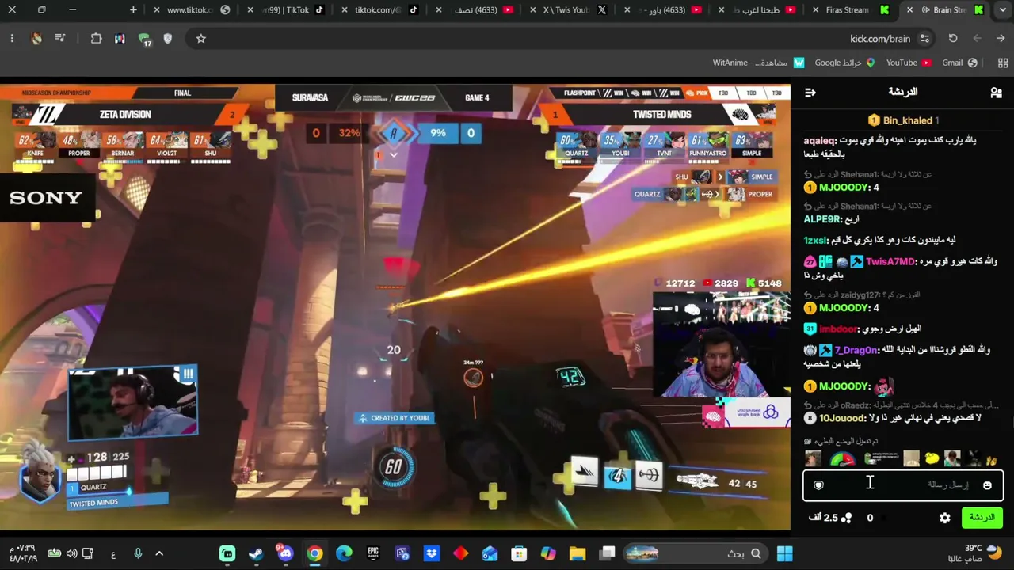Select the gauge meter emote in quick emotes
Image resolution: width=1014 pixels, height=570 pixels.
tap(843, 459)
